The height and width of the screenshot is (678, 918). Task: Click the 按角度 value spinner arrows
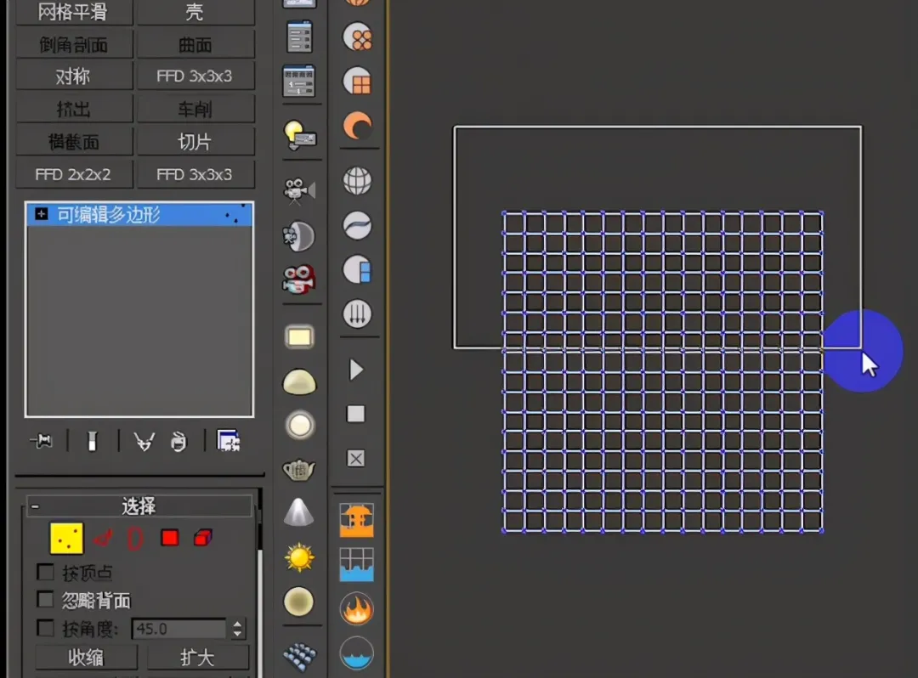pos(237,629)
